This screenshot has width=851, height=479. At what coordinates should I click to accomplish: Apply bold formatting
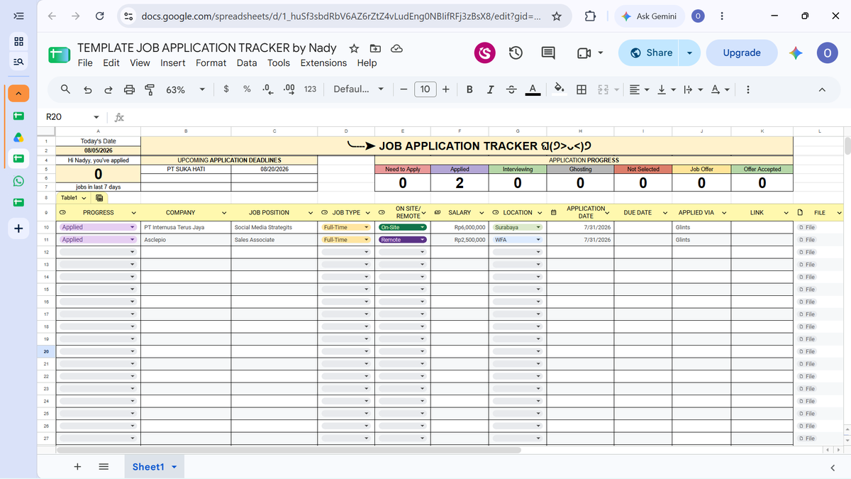point(469,89)
